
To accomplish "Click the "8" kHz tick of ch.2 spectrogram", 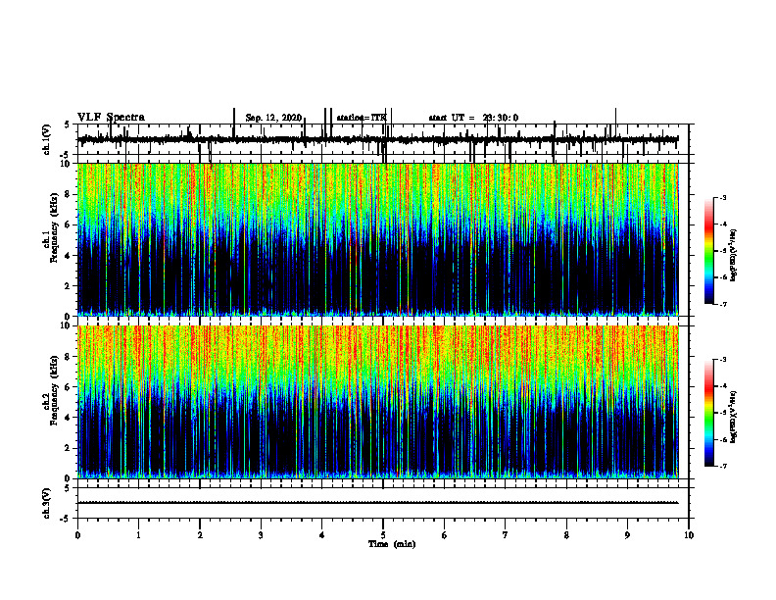I will click(69, 357).
